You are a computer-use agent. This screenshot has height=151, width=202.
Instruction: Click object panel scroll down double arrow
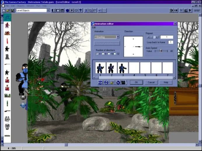(2, 141)
